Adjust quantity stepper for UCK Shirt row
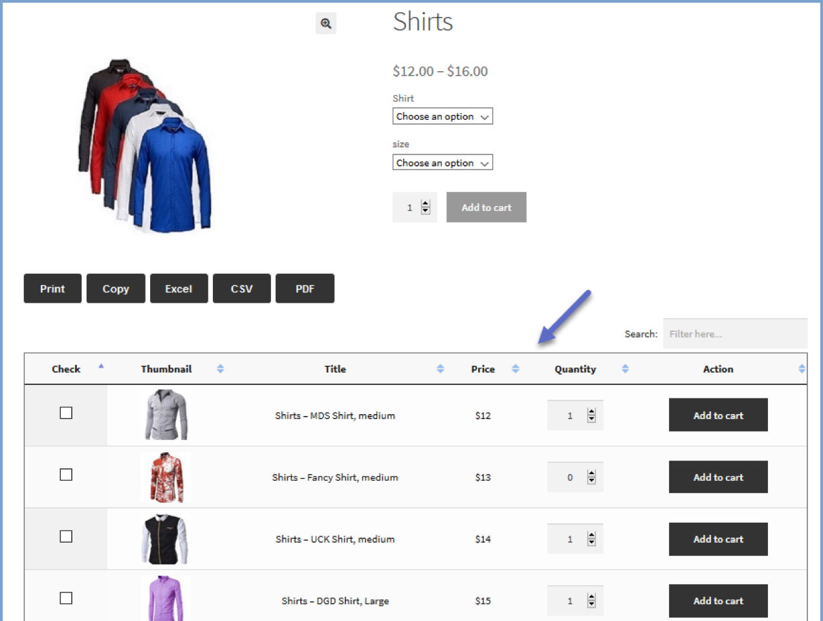This screenshot has width=823, height=621. point(591,539)
